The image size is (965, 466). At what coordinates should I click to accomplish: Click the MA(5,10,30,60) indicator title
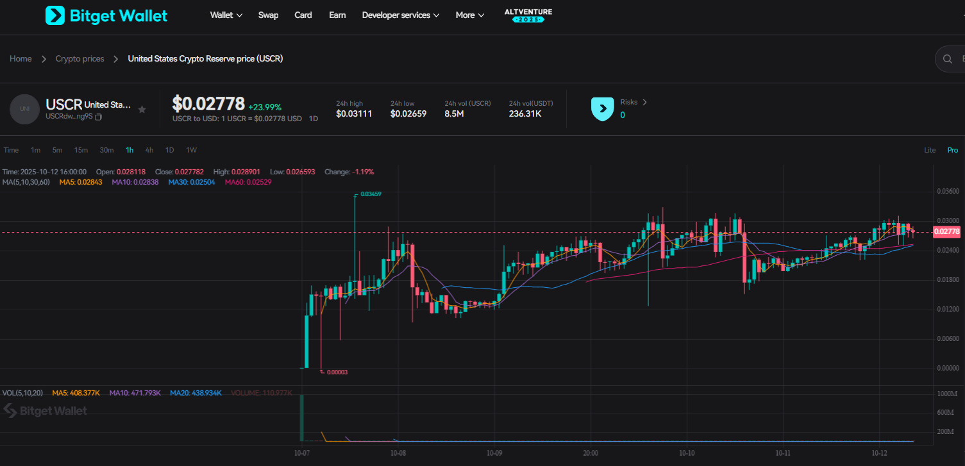[x=27, y=182]
